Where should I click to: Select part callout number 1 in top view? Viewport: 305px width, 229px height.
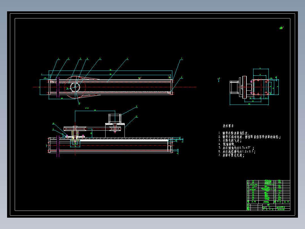(59, 58)
